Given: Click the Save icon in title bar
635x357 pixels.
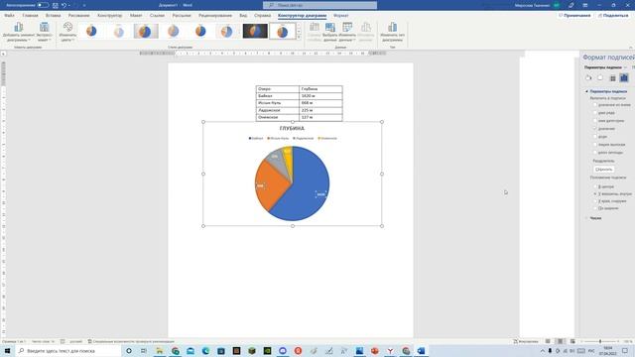Looking at the screenshot, I should pos(56,5).
